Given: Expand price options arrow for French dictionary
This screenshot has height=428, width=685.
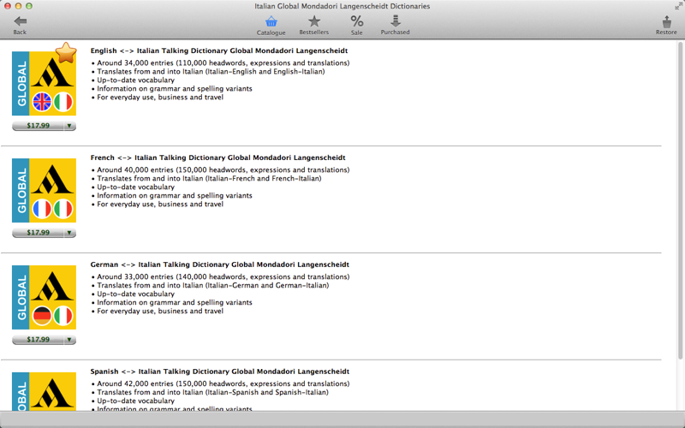Looking at the screenshot, I should [69, 233].
